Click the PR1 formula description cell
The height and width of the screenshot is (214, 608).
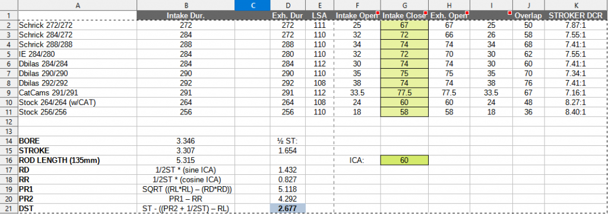click(185, 189)
